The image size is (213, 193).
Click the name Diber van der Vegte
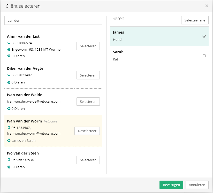point(25,68)
